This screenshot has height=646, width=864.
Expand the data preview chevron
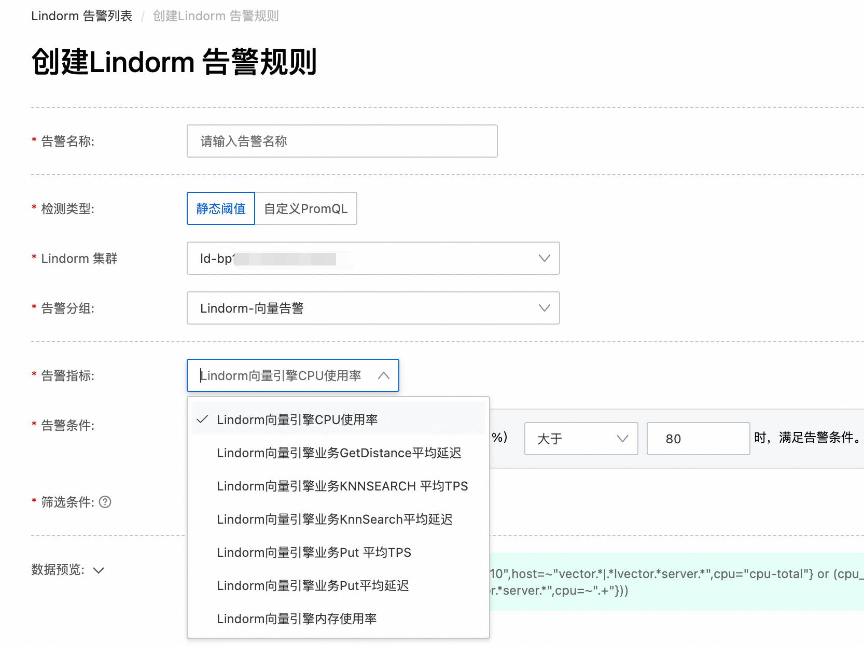click(99, 570)
